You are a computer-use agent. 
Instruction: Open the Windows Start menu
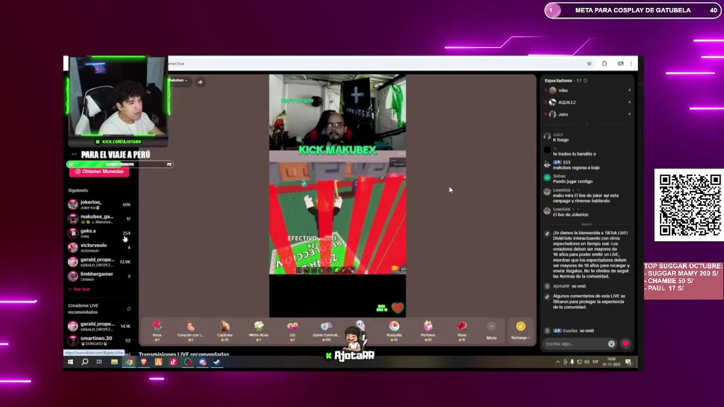click(x=70, y=362)
